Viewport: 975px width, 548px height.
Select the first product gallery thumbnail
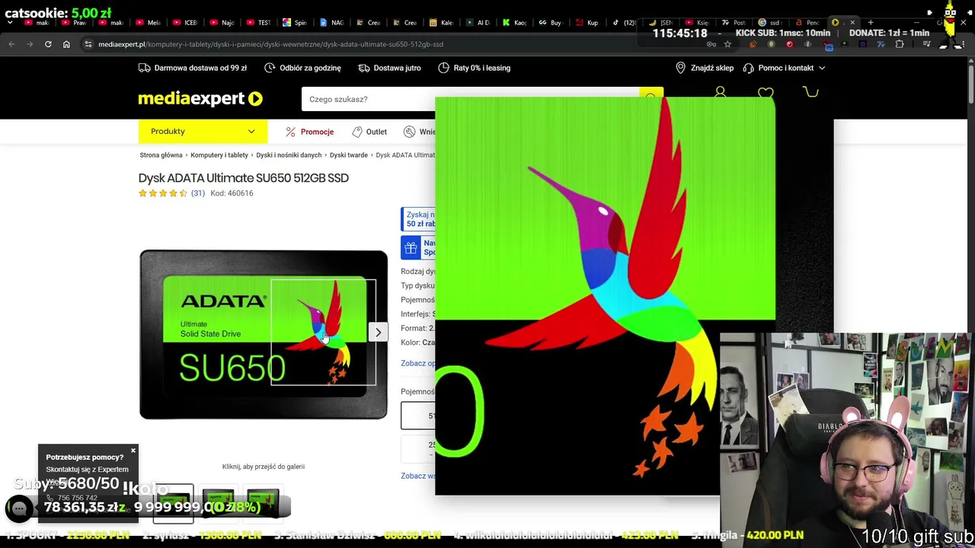point(174,503)
